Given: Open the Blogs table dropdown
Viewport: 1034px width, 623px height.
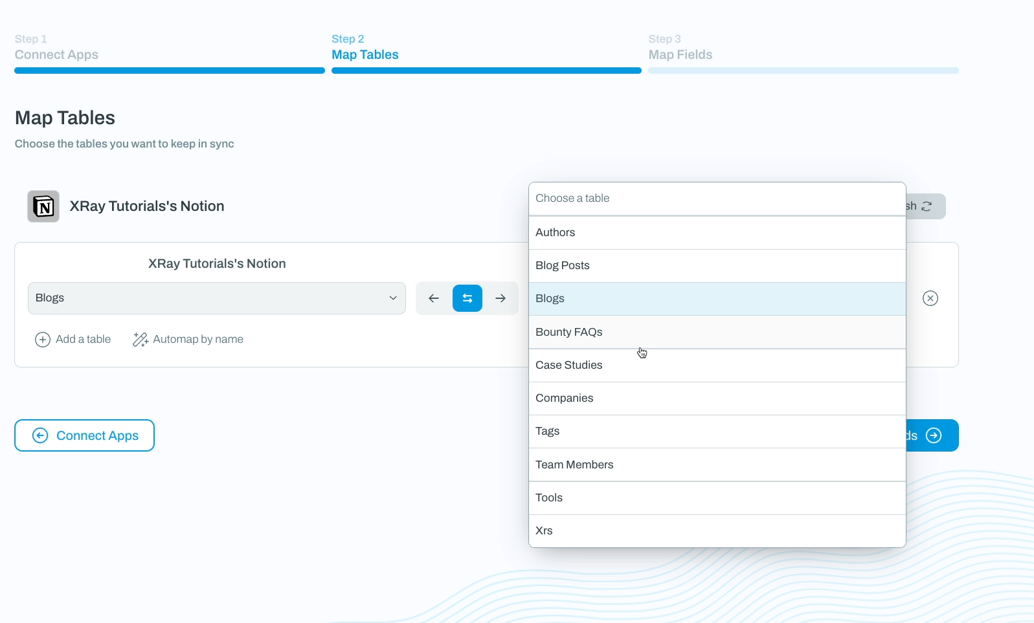Looking at the screenshot, I should click(217, 298).
